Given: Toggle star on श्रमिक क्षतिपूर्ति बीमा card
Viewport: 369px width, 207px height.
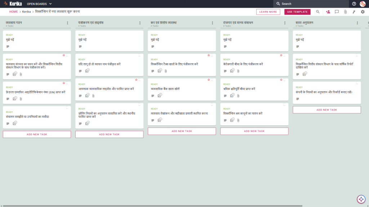Looking at the screenshot, I should tap(281, 80).
